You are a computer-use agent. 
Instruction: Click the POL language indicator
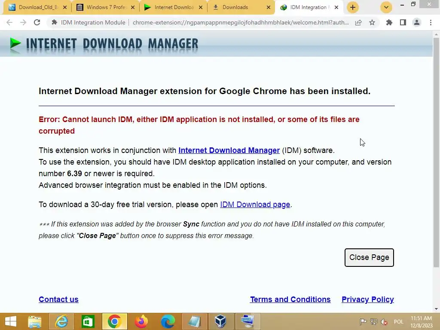(x=398, y=321)
